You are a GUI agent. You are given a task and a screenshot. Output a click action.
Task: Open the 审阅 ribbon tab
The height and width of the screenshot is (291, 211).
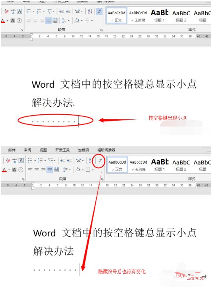coord(27,150)
